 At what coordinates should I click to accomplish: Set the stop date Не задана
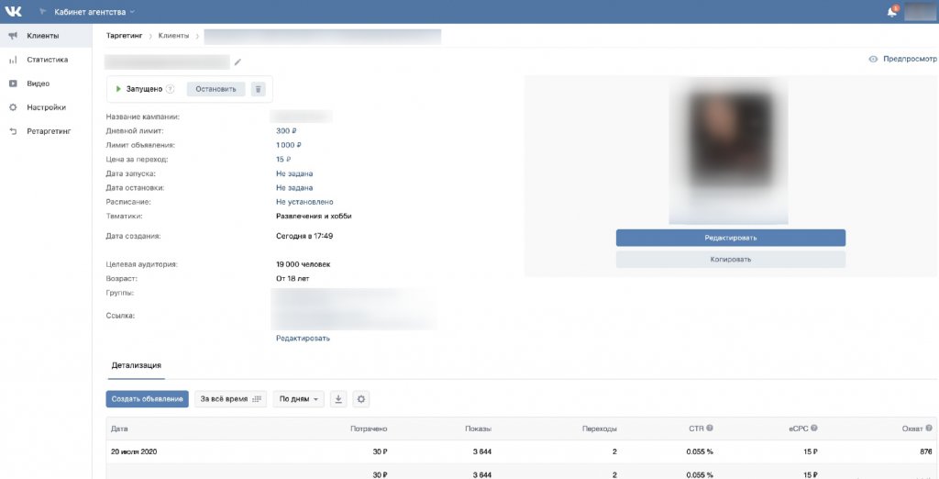tap(294, 187)
